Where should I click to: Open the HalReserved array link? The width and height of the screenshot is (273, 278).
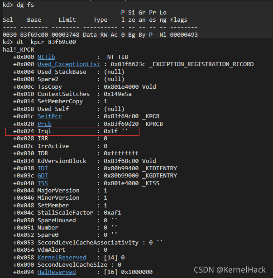tap(57, 272)
